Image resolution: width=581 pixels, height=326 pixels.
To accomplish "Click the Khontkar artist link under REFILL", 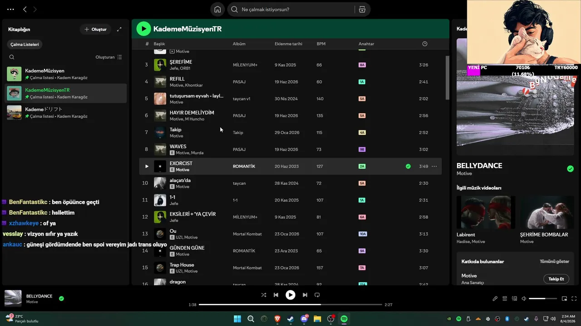I will [x=194, y=85].
